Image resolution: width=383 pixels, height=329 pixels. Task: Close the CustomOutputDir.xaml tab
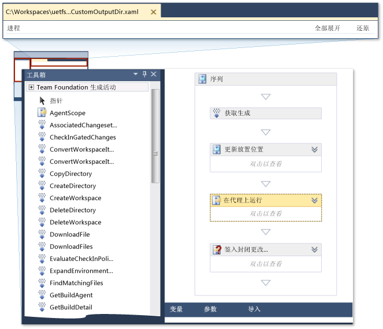[154, 12]
